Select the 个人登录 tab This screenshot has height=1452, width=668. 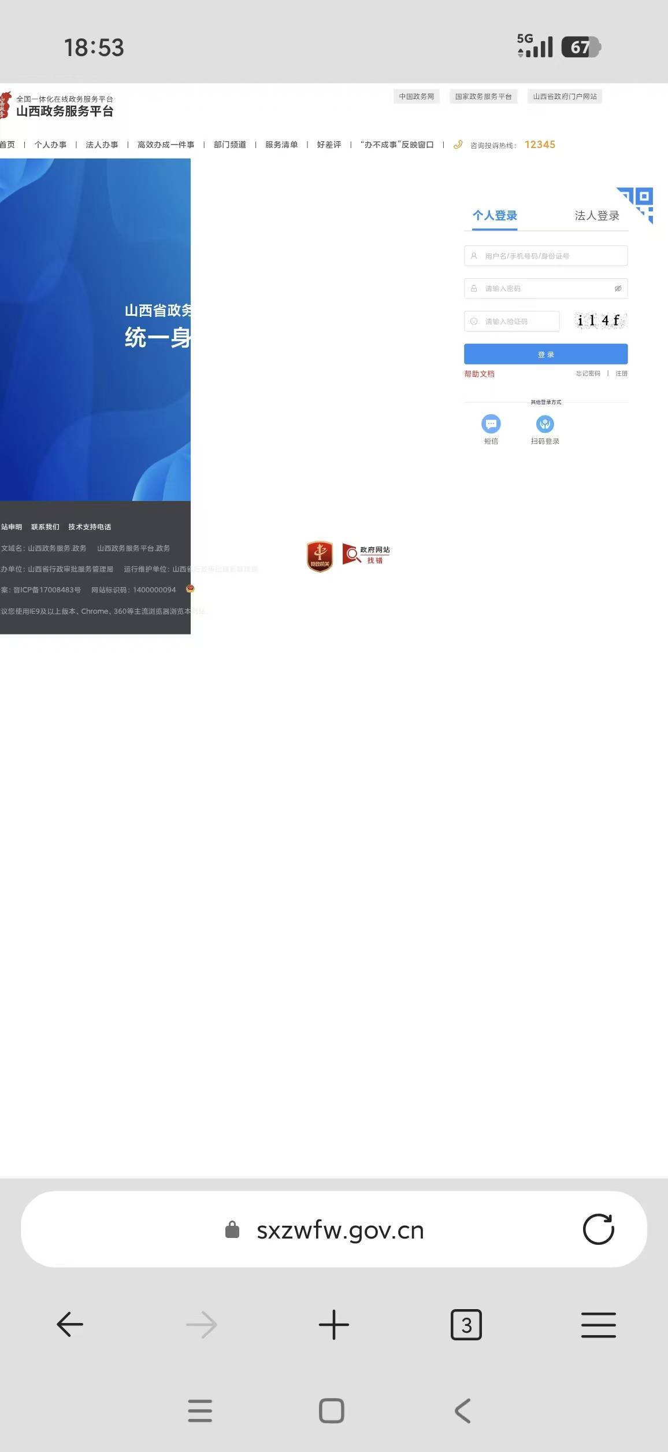(495, 216)
